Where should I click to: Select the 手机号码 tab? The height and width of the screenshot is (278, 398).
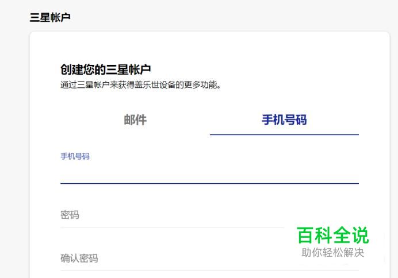(x=284, y=120)
